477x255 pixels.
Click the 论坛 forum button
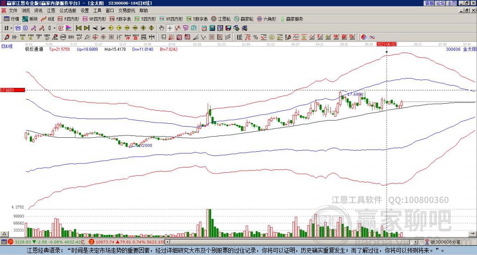point(440,3)
